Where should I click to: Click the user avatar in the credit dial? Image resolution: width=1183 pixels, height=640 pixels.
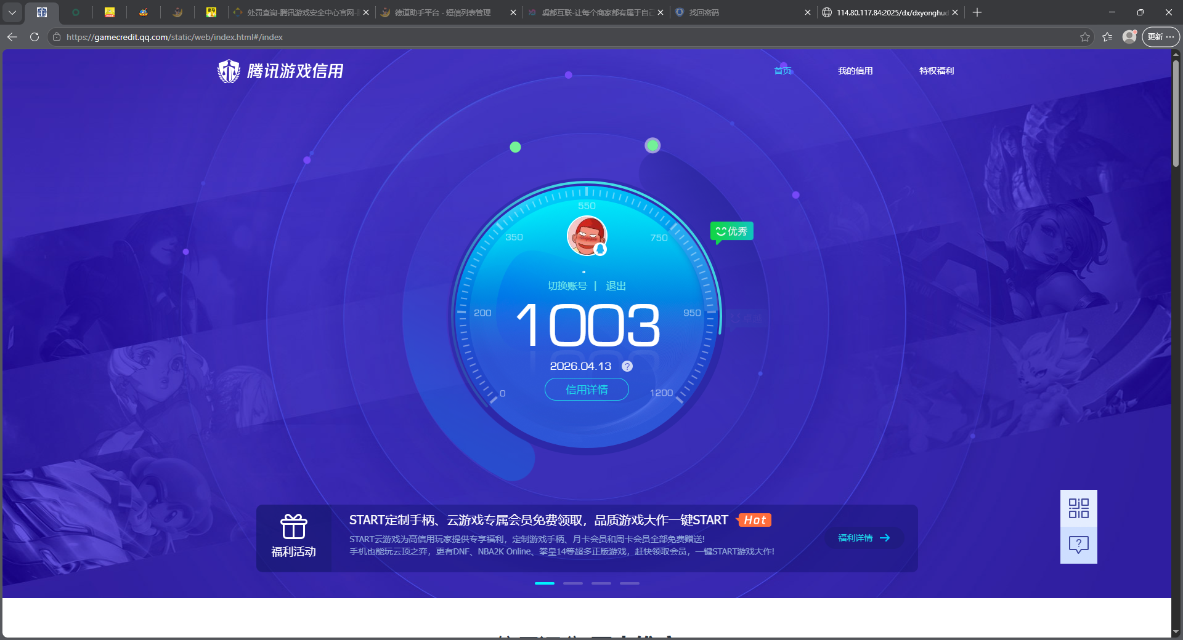pyautogui.click(x=587, y=236)
